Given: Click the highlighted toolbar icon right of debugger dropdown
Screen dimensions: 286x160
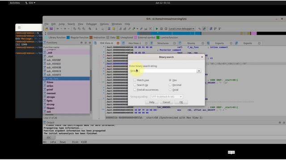Looking at the screenshot, I should 204,28.
